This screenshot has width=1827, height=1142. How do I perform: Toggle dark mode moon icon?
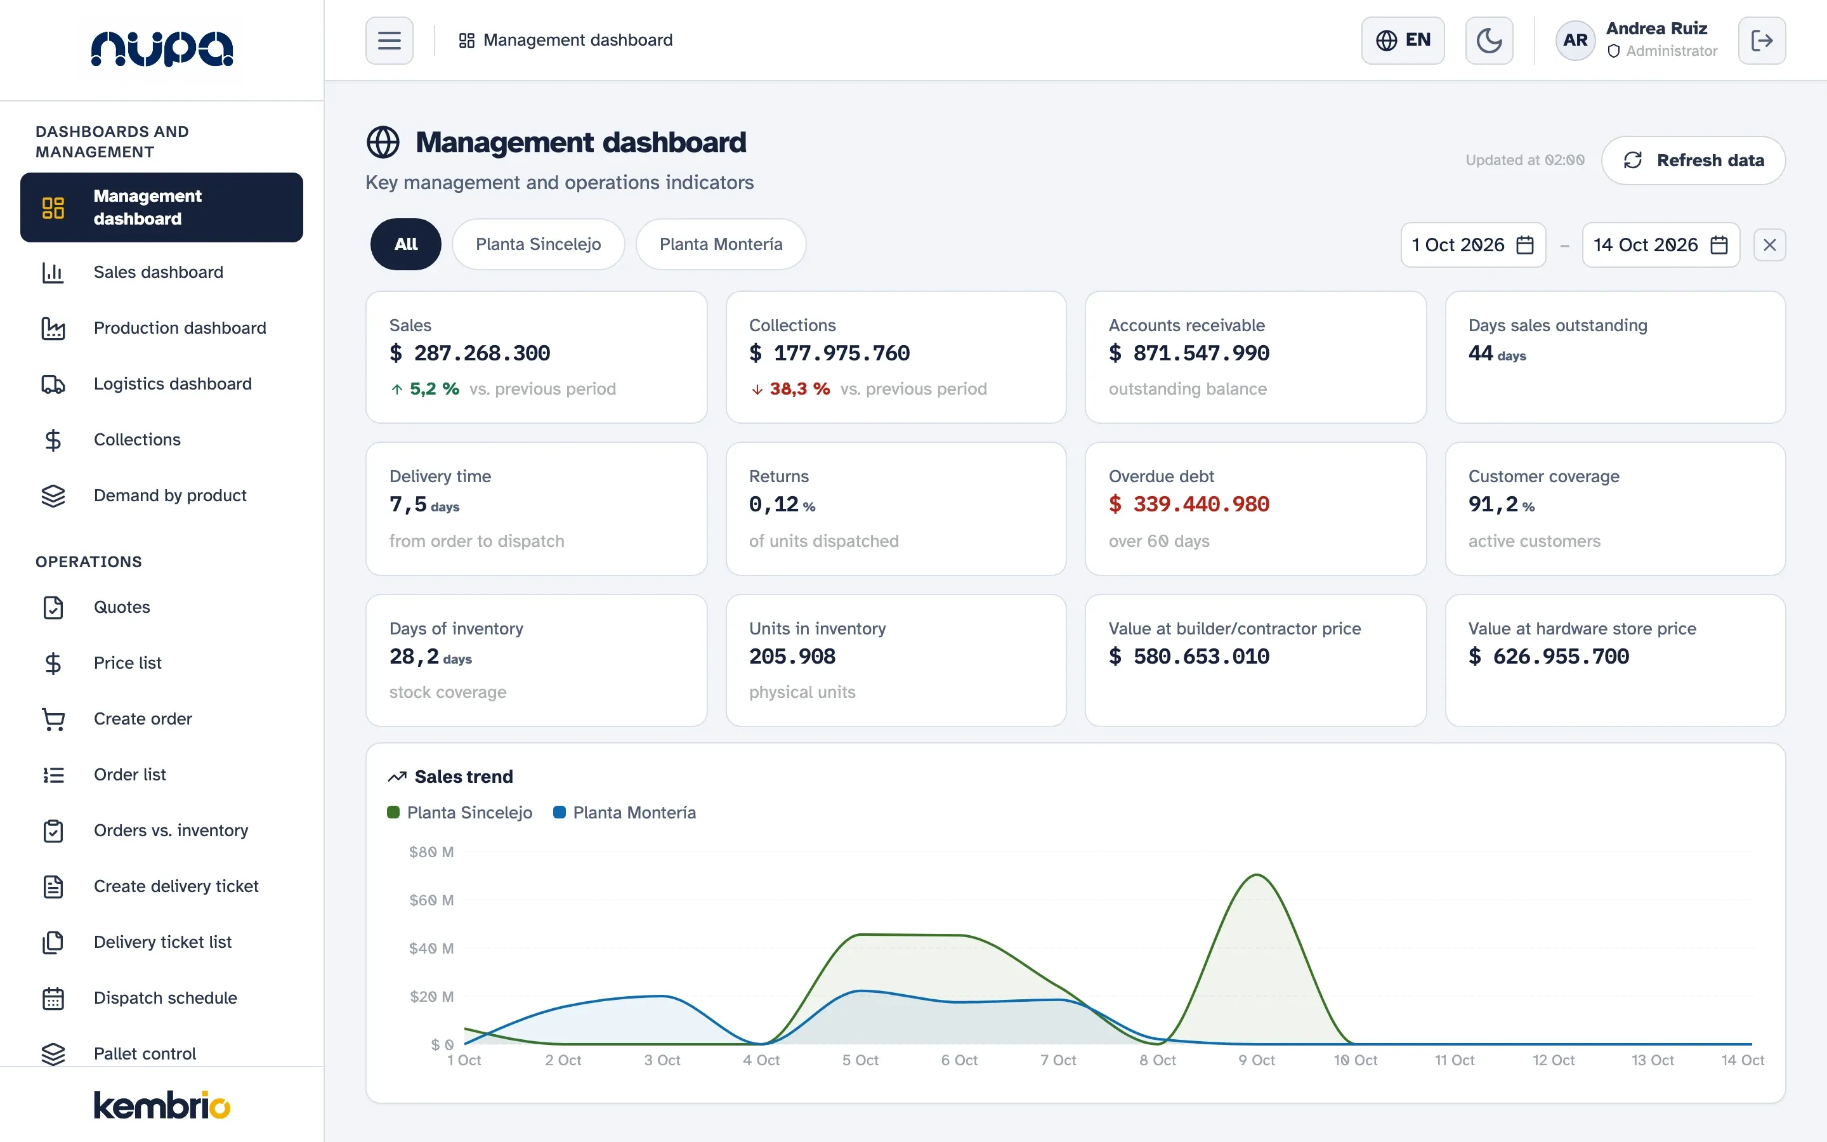[x=1489, y=40]
